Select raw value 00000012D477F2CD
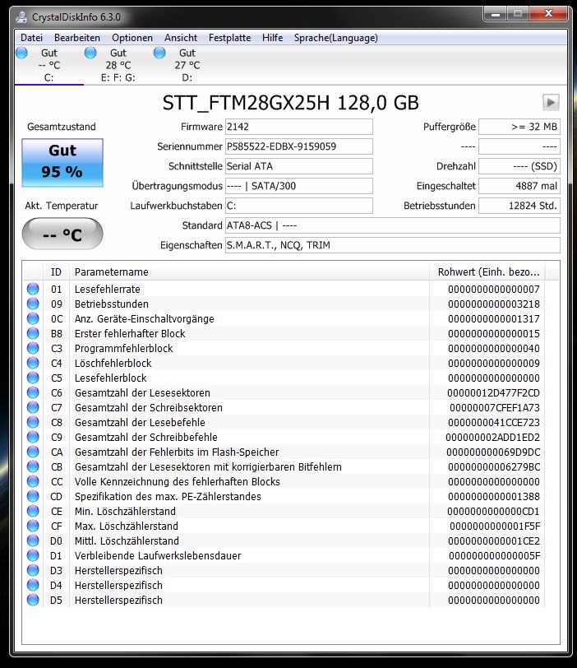Screen dimensions: 577x668 (494, 392)
